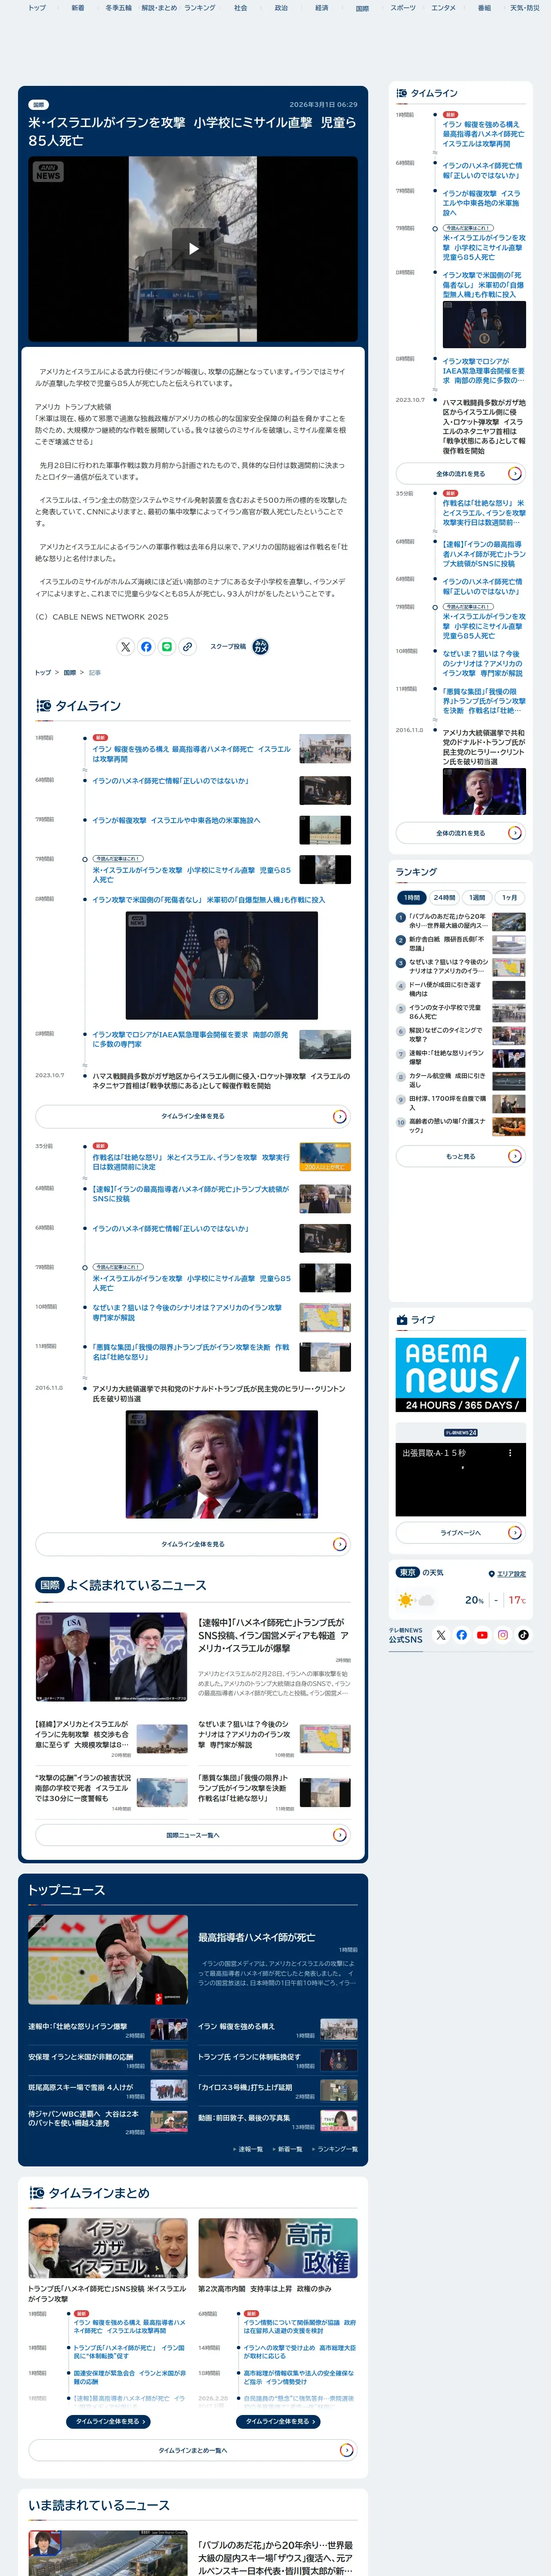Open 解説・まとめ in the top navigation

159,8
